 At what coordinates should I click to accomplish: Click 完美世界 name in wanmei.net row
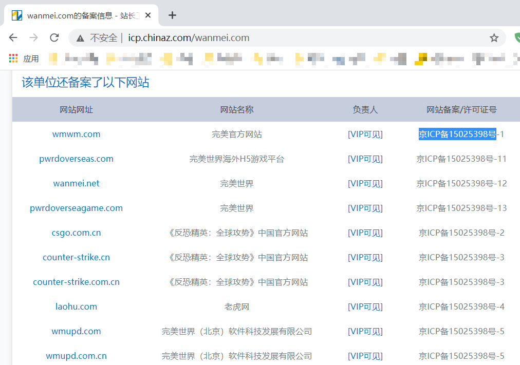coord(237,183)
